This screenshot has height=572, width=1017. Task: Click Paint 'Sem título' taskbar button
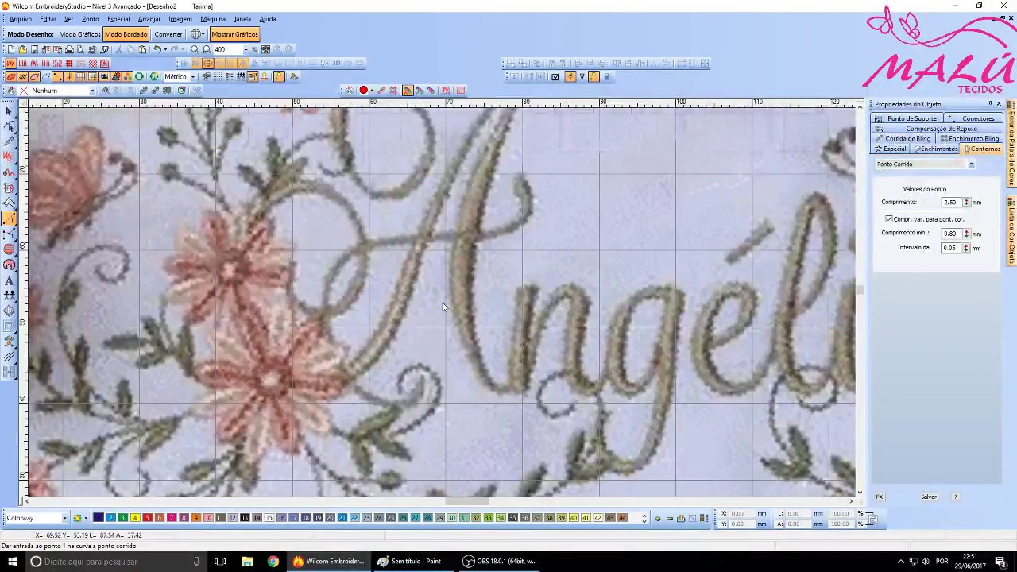coord(409,562)
